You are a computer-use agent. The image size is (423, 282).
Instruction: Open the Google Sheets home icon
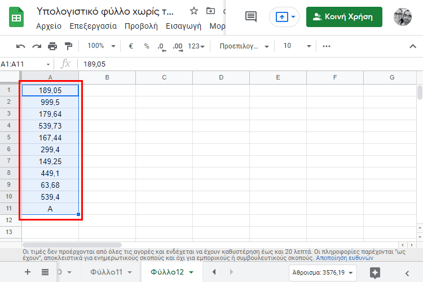point(16,17)
